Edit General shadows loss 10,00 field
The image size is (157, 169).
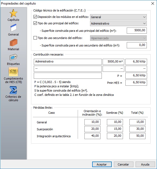(115, 122)
